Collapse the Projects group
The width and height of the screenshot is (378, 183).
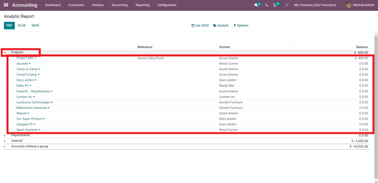click(x=5, y=53)
